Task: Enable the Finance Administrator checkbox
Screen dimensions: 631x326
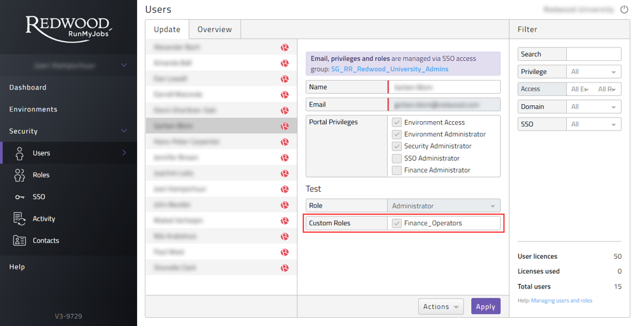Action: tap(397, 170)
